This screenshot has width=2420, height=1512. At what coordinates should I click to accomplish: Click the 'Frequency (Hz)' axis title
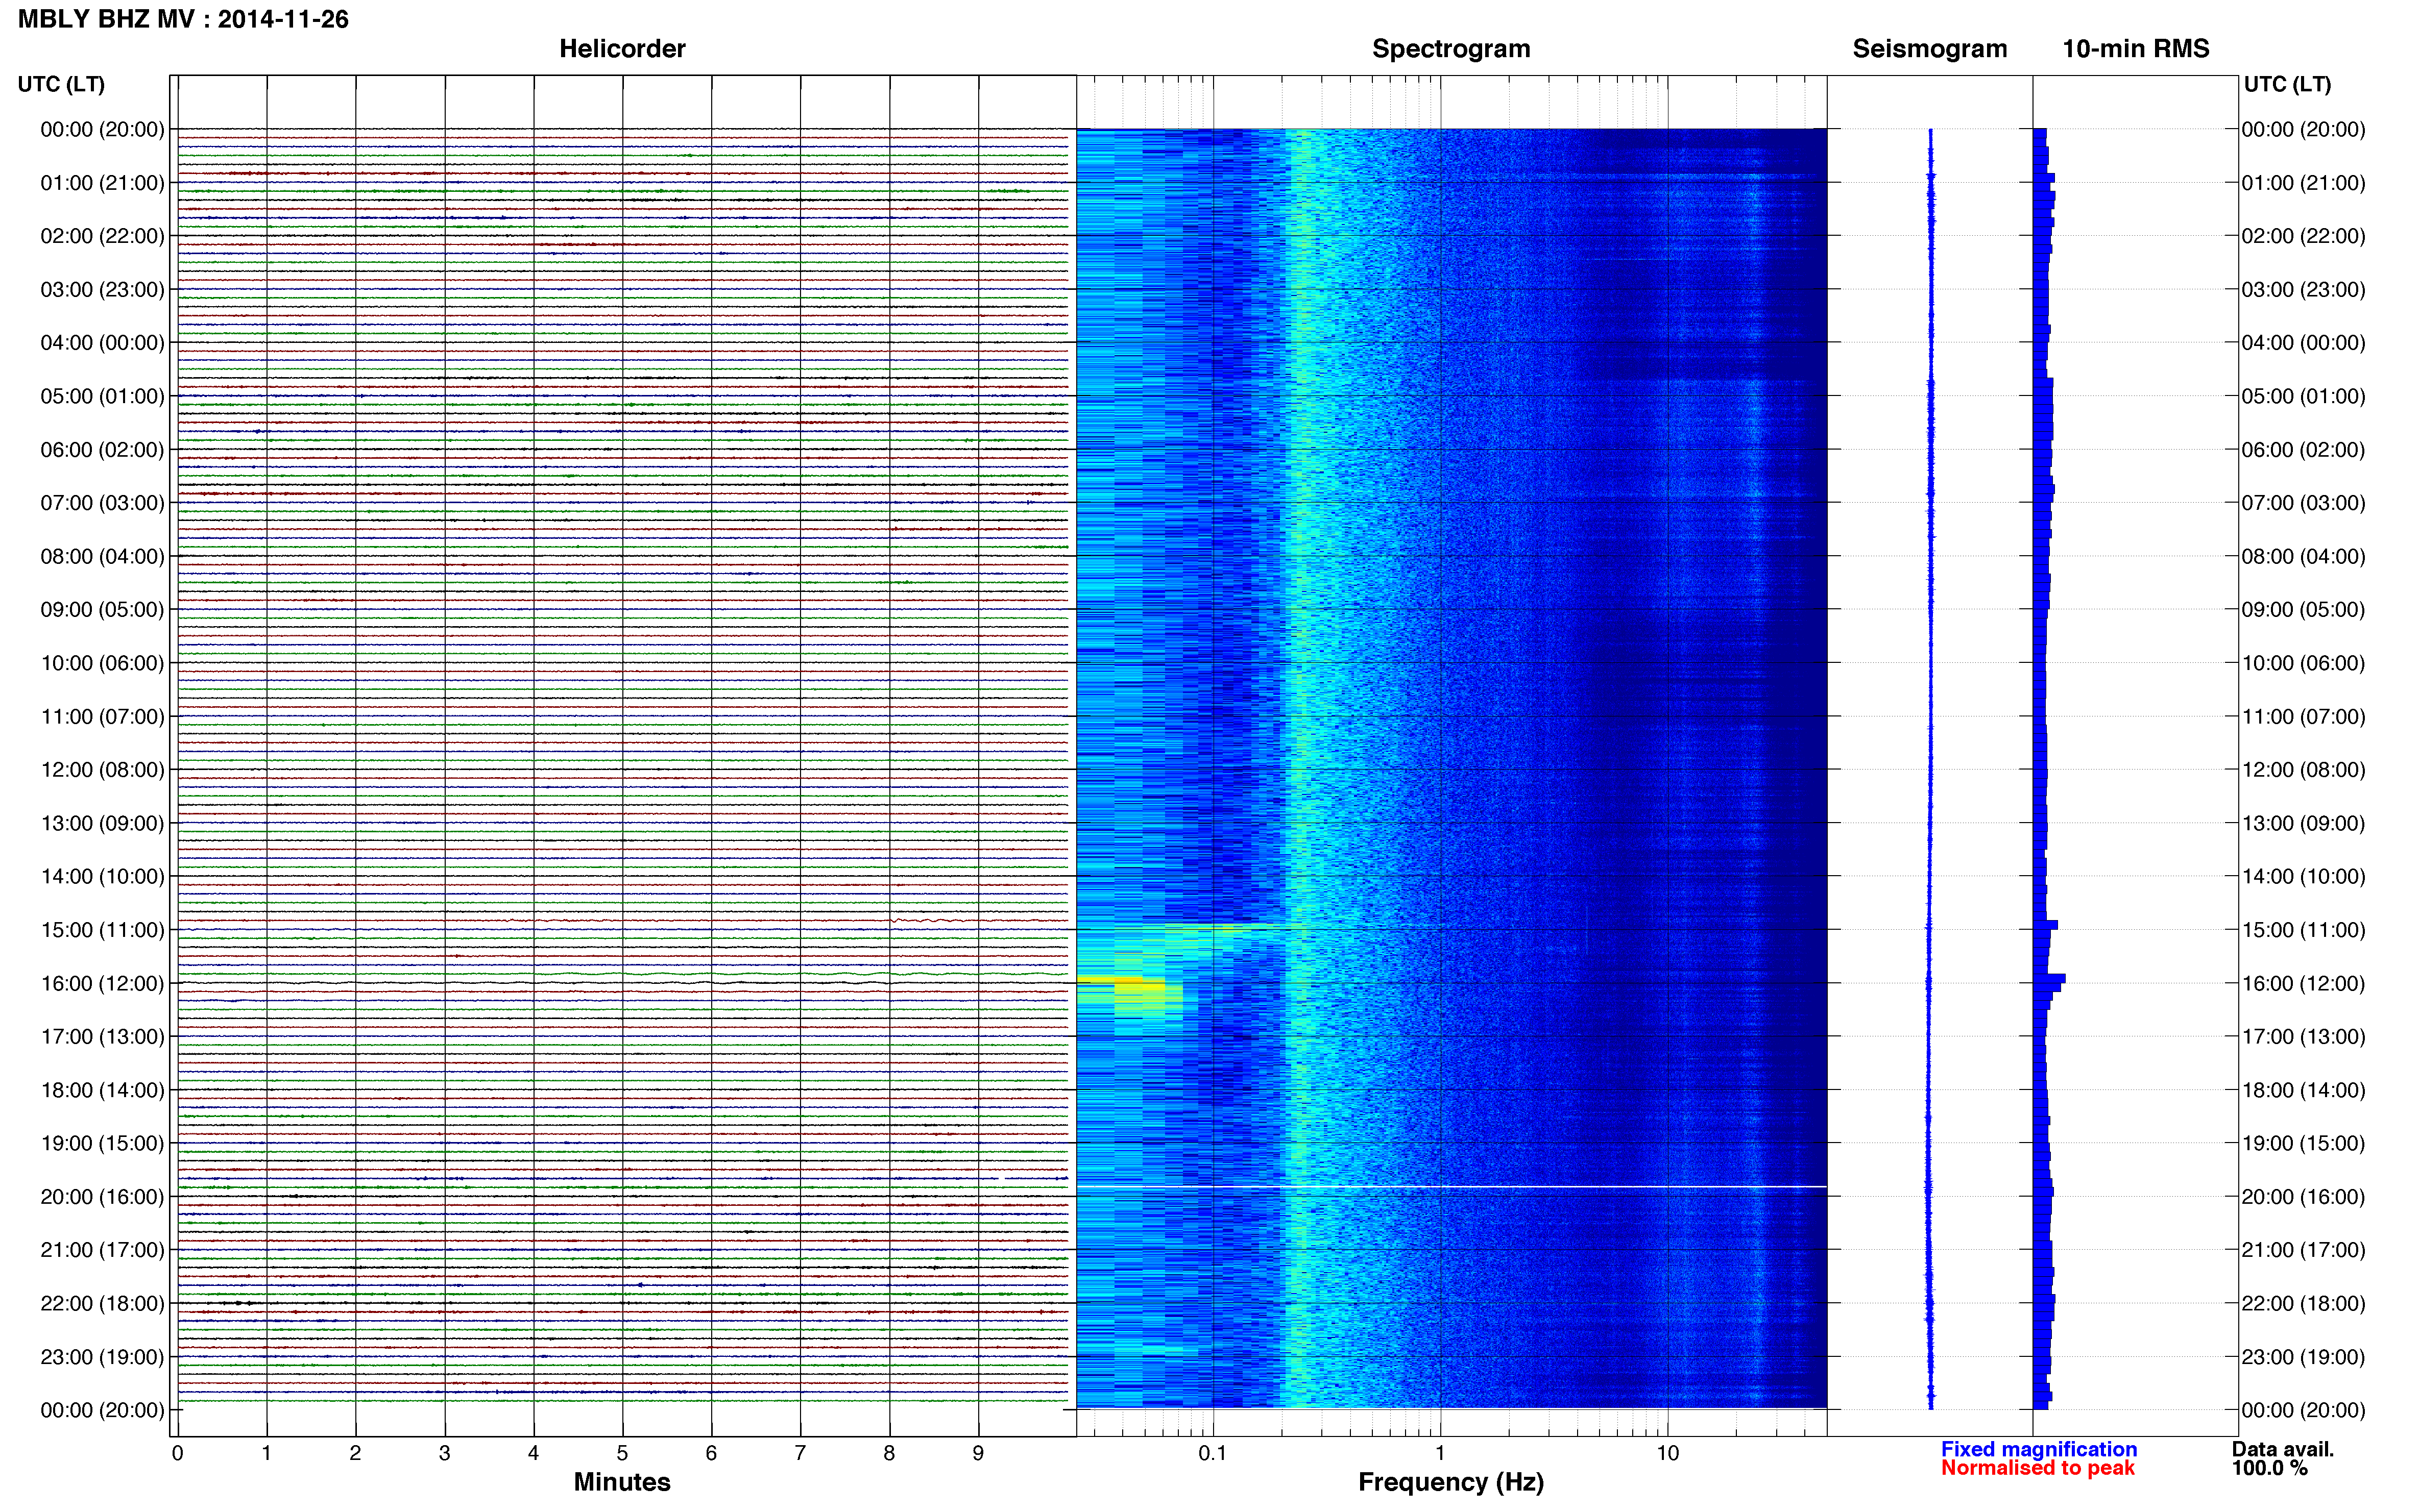tap(1450, 1482)
